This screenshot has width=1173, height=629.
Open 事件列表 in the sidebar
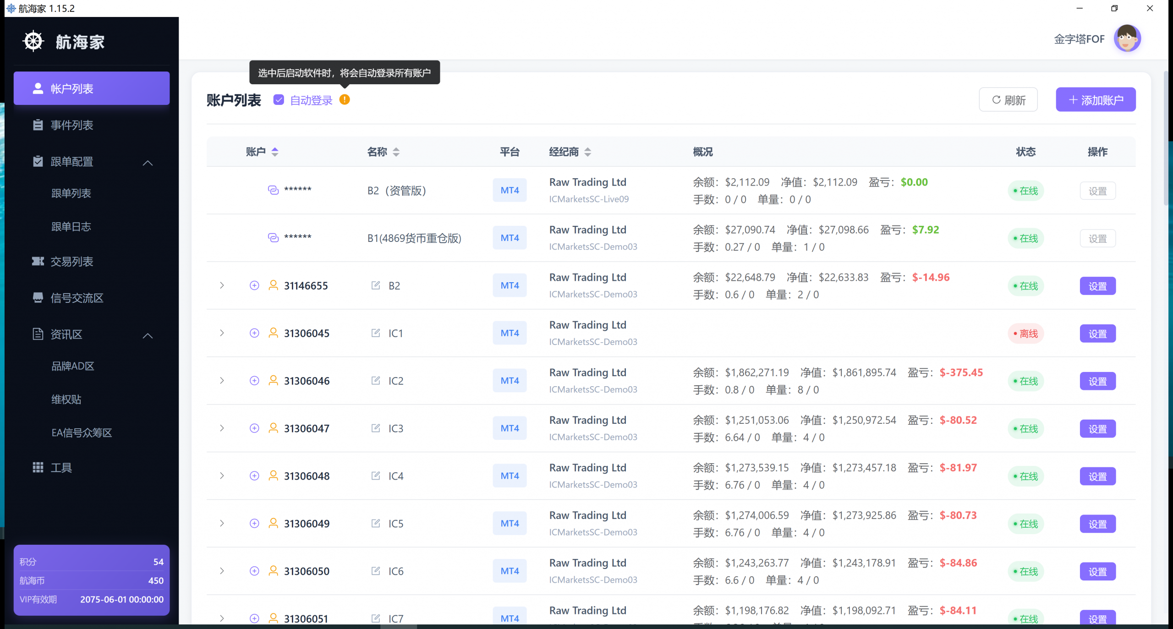pos(72,125)
